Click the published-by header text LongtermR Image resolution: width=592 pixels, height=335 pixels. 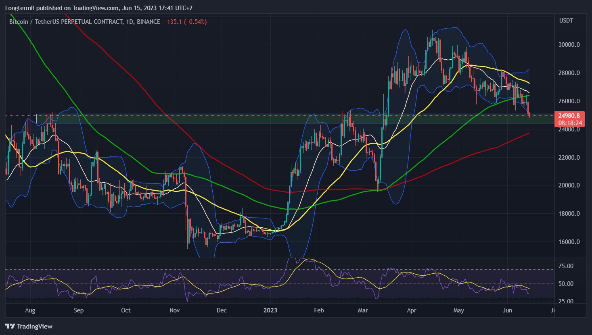(x=19, y=8)
